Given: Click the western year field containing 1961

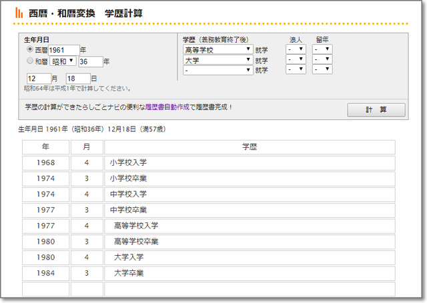Looking at the screenshot, I should [x=63, y=50].
